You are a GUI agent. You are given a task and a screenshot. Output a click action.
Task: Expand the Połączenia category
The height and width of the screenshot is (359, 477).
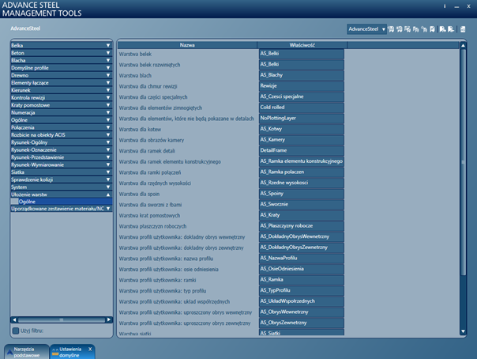[x=107, y=127]
